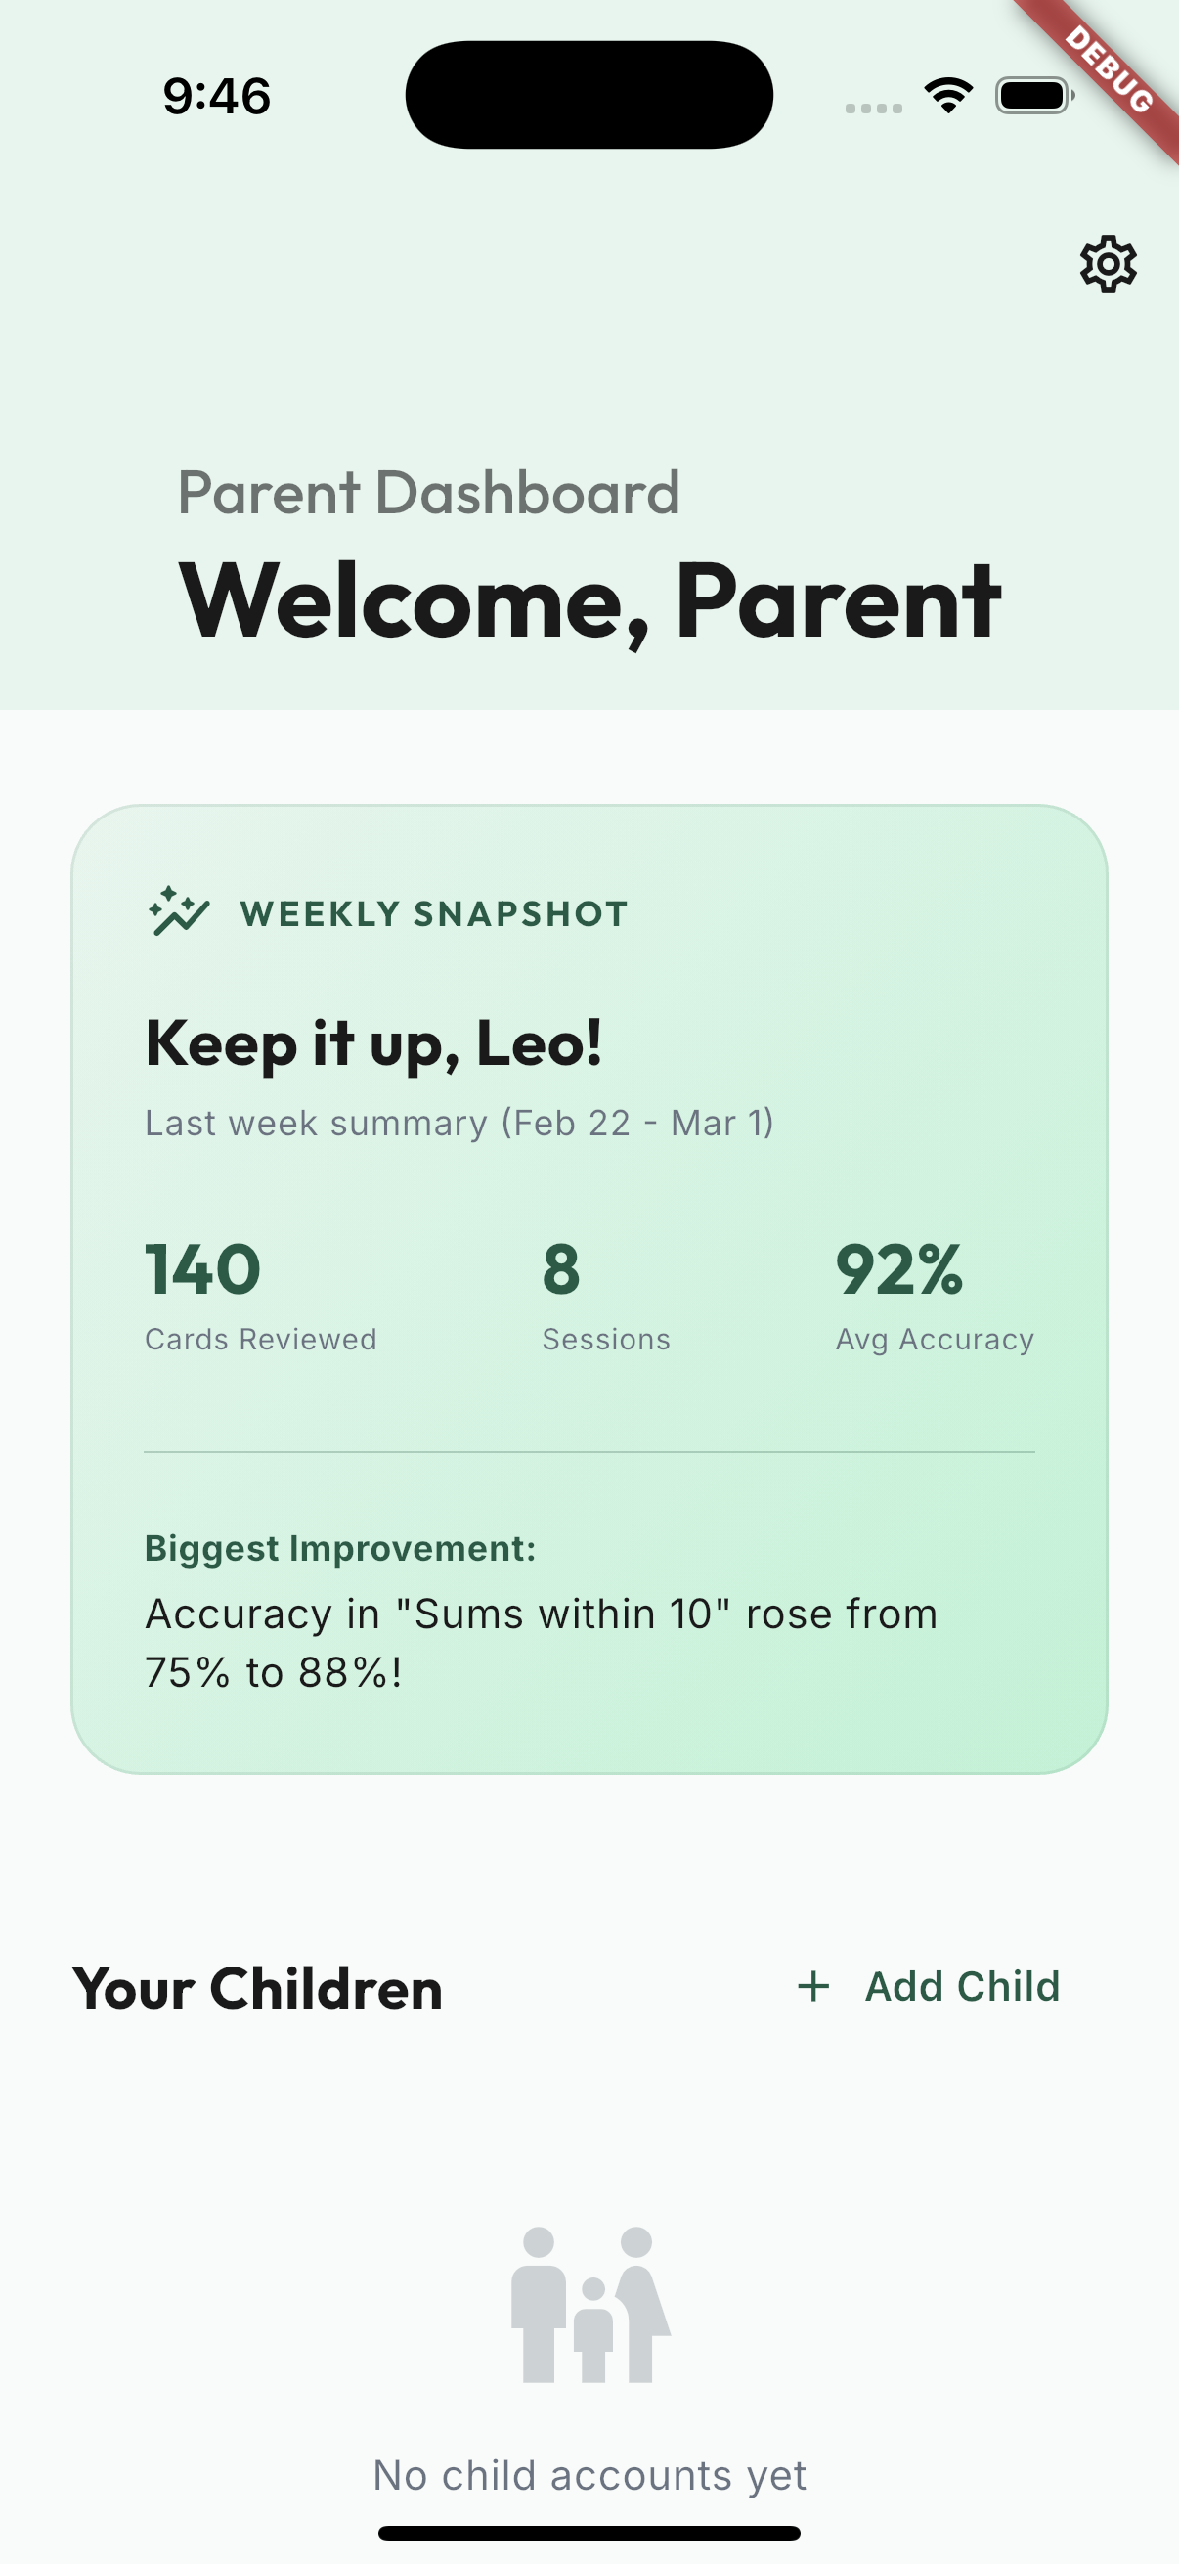
Task: Tap the Your Children section header
Action: click(258, 1986)
